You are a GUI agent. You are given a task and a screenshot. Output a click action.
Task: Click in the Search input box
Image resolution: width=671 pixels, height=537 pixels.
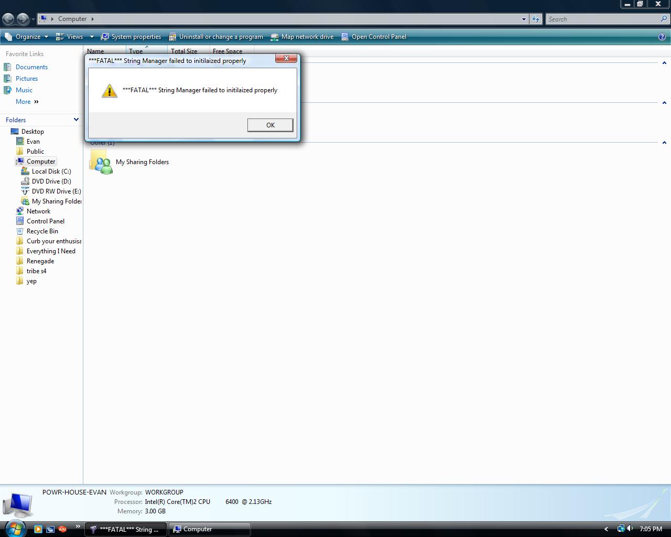603,19
